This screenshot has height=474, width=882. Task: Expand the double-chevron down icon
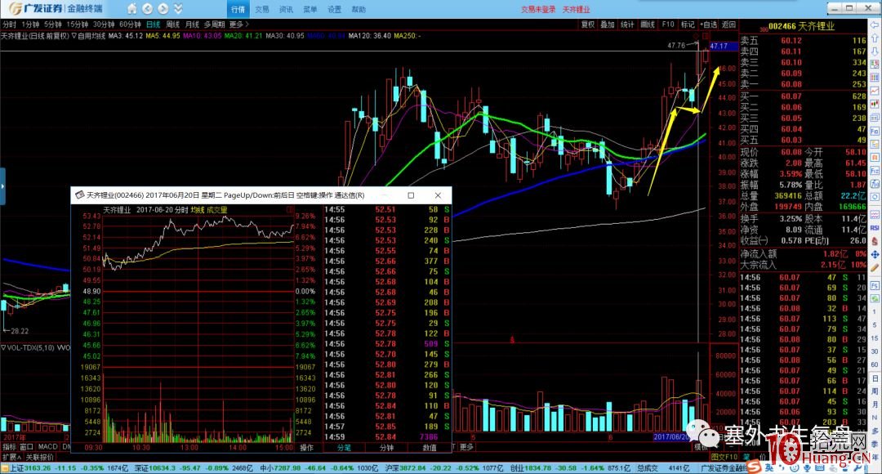click(178, 9)
